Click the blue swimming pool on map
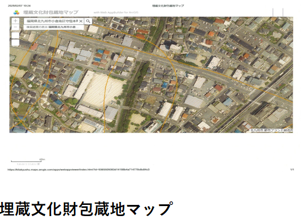This screenshot has width=302, height=219. coord(76,76)
